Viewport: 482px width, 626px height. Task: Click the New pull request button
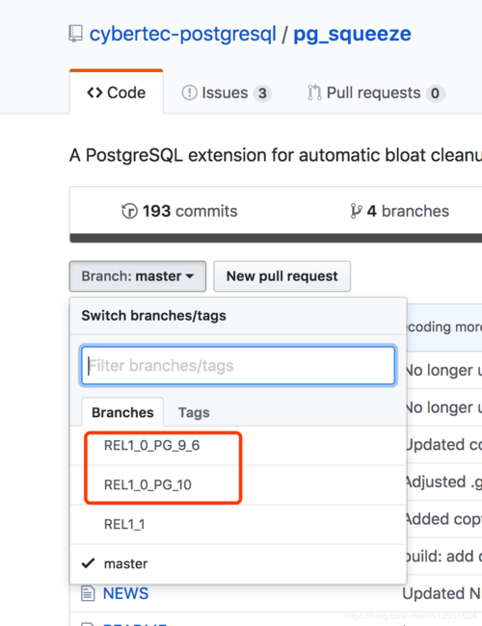point(282,276)
